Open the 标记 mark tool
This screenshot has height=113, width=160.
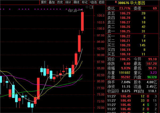click(x=85, y=2)
